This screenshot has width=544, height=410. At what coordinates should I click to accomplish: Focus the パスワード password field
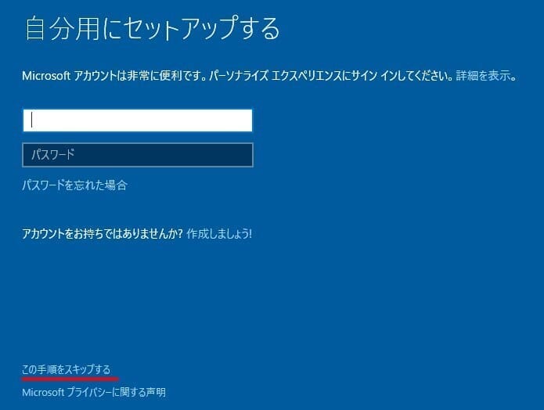point(137,155)
